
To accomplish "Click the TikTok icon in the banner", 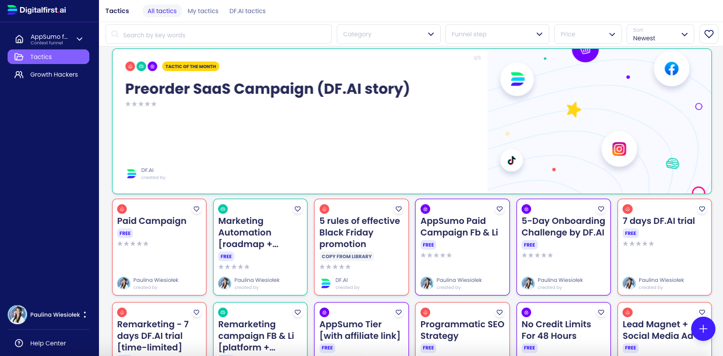I will [511, 160].
